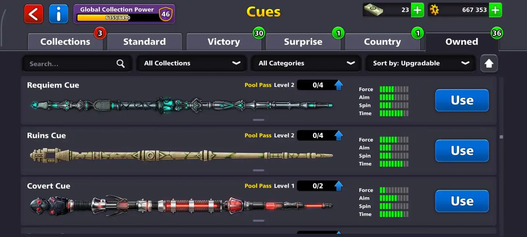Screen dimensions: 527x237
Task: Focus the Search input field
Action: [x=77, y=63]
